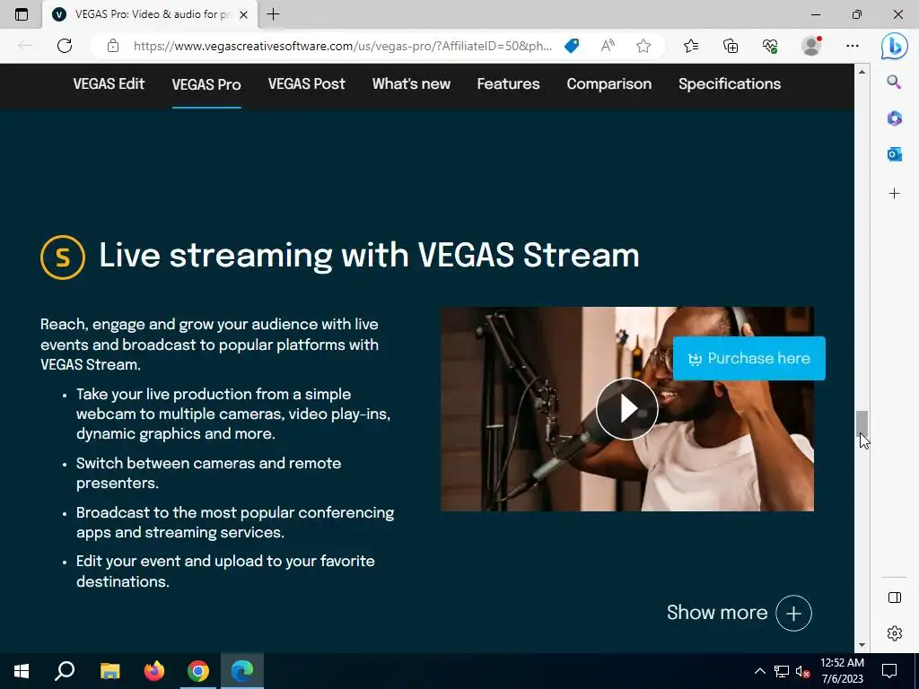Open the Bing chat sidebar icon
This screenshot has height=689, width=919.
[x=895, y=46]
